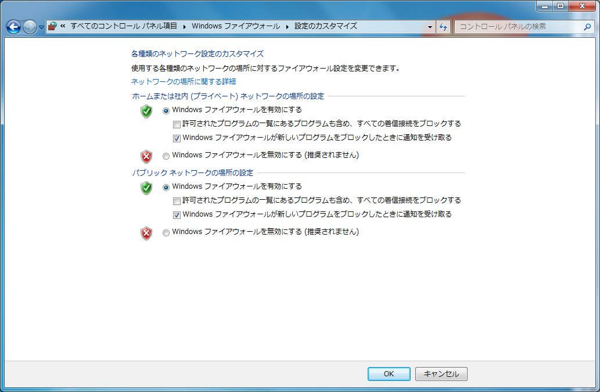Screen dimensions: 600x392
Task: Click red shield icon in public network section
Action: point(146,233)
